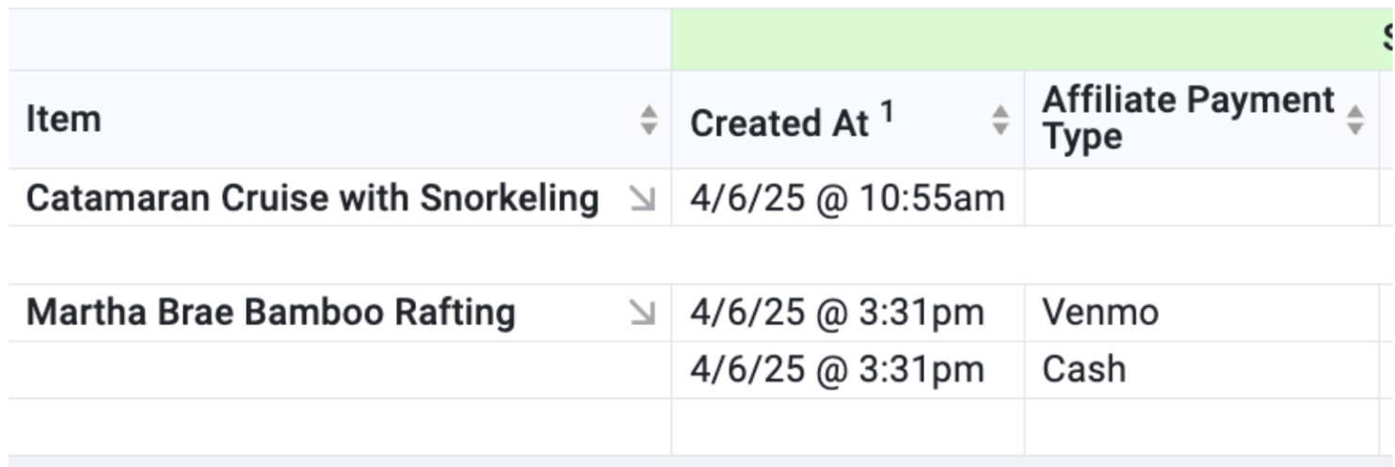Click blank Item cell beside Cash row
This screenshot has height=467, width=1395.
(339, 369)
